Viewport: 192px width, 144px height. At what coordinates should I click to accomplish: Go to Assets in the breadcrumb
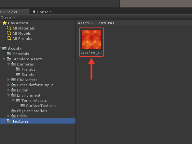(84, 23)
